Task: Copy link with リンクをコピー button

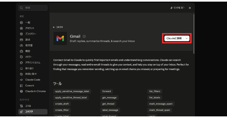Action: click(x=178, y=8)
